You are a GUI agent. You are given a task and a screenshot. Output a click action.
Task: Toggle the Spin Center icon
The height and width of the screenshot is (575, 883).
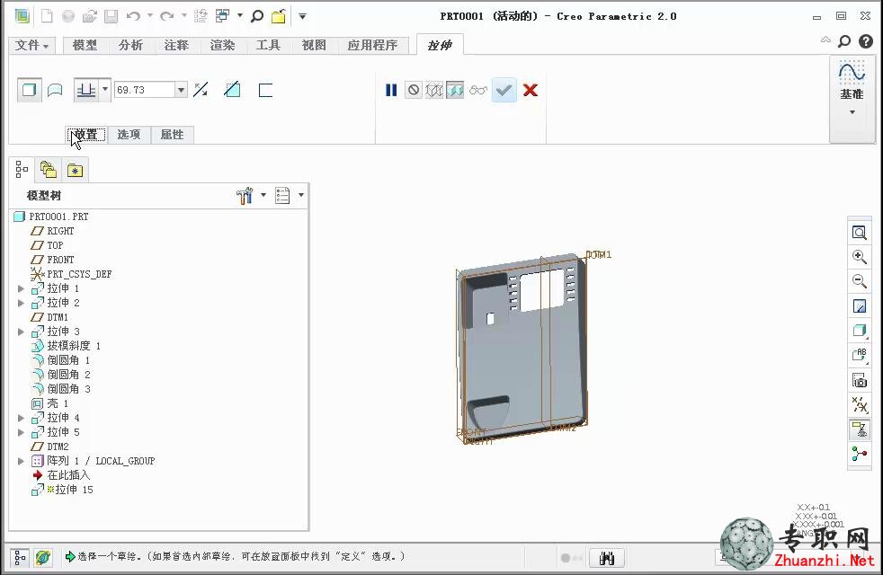[x=860, y=454]
